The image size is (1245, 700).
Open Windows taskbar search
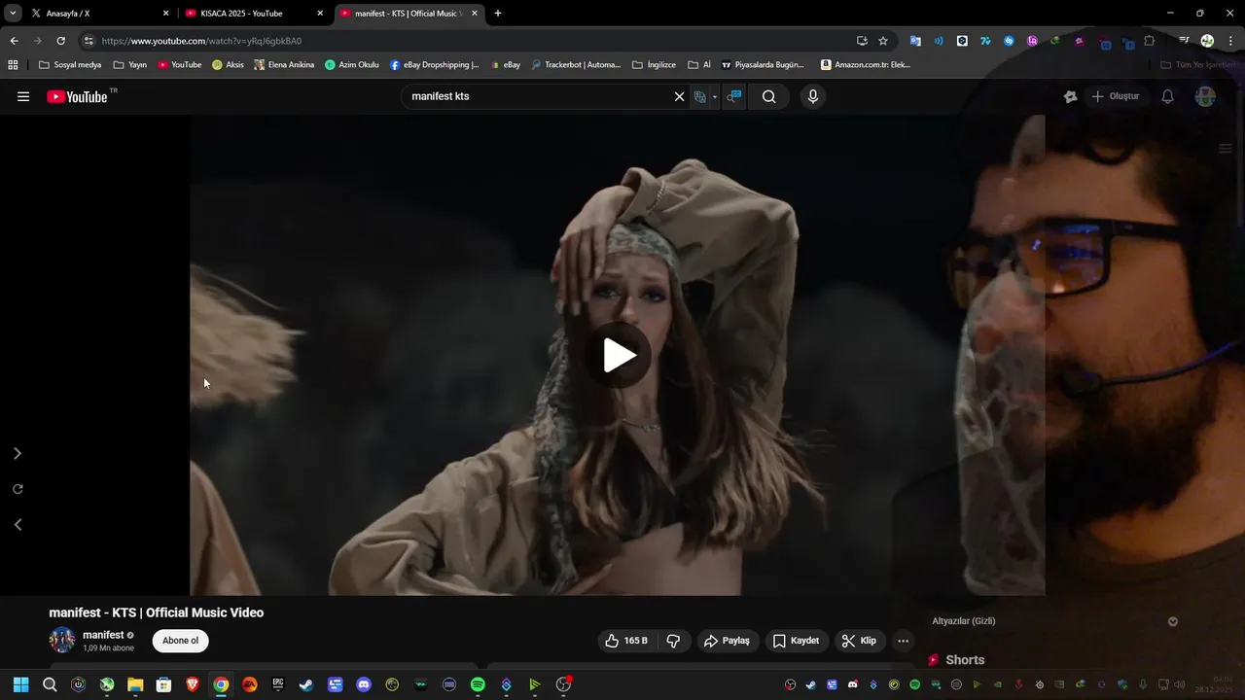point(50,684)
